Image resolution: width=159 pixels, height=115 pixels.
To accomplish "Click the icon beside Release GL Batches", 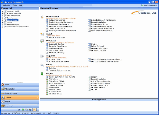I will tap(47, 44).
